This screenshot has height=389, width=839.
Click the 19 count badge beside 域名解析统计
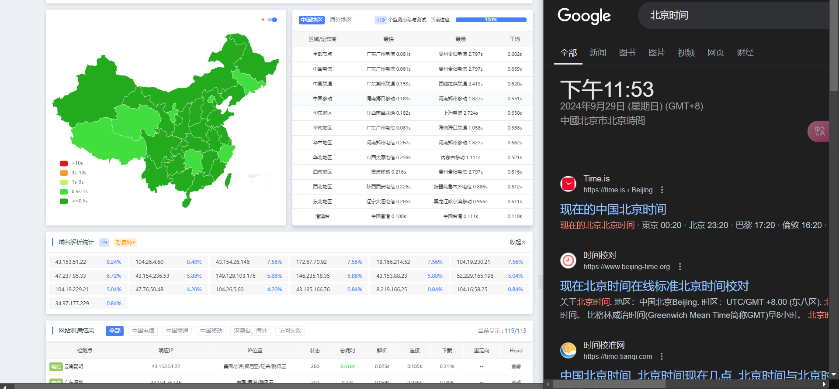point(104,242)
